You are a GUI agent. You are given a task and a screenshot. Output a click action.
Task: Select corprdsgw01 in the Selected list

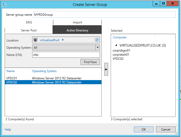(122, 50)
